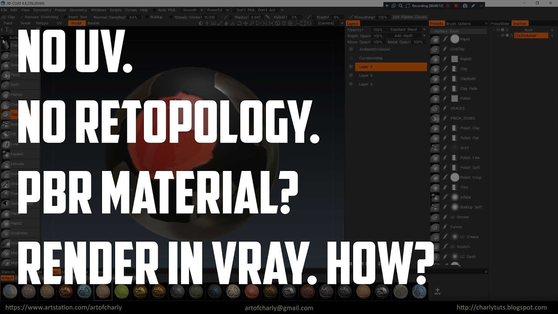Select the PINCH_EDGES preset

463,118
